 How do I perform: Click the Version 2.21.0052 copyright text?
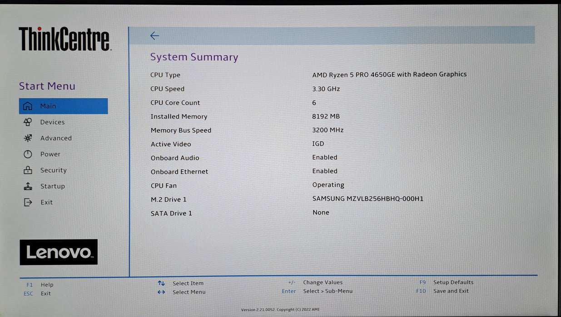tap(280, 310)
